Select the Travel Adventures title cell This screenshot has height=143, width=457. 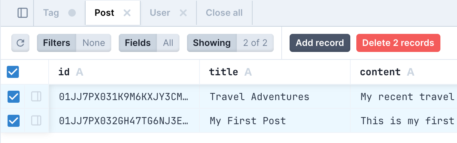[275, 97]
